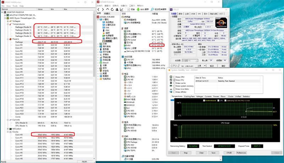Open the CPU-Z tools dropdown arrow
Viewport: 284px width, 163px height.
(205, 66)
